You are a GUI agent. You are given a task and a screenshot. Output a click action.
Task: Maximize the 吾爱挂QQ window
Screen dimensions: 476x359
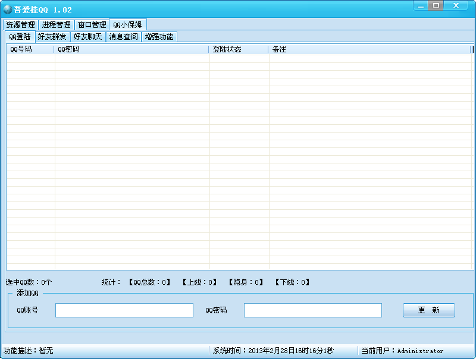point(436,5)
